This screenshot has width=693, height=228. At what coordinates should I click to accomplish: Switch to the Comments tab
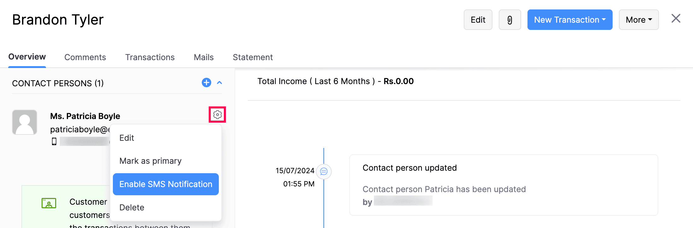point(85,57)
